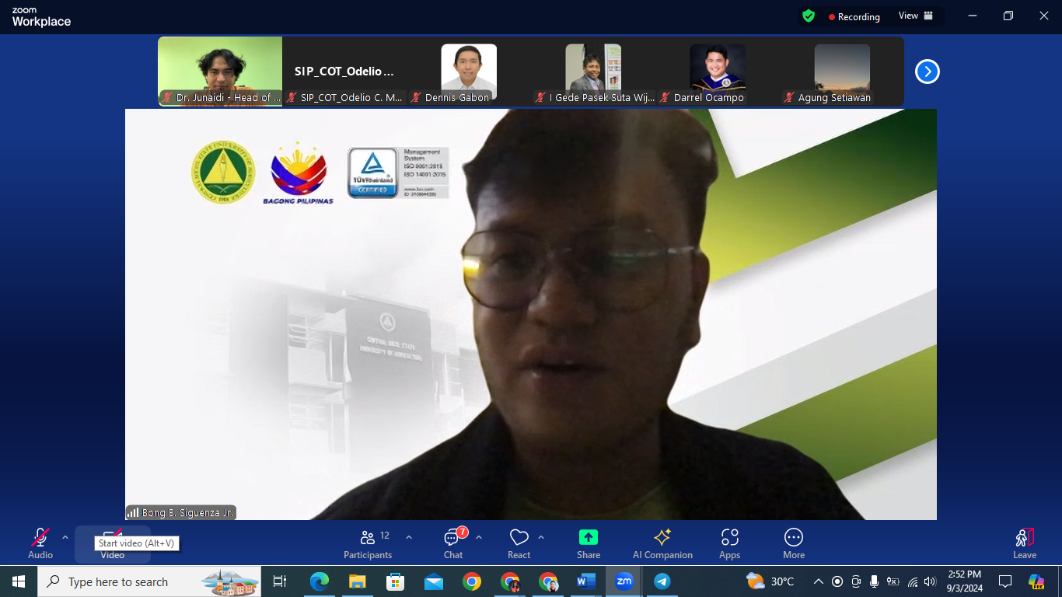
Task: Expand the Chat options arrow
Action: point(479,537)
